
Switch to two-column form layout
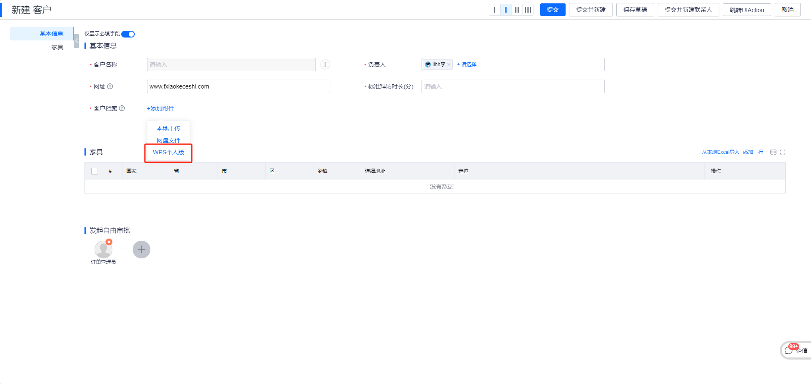coord(506,10)
